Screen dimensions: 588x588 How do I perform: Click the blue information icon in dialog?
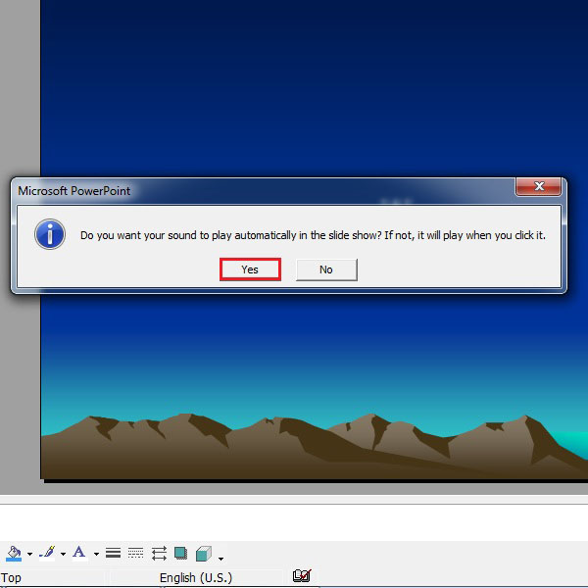[x=50, y=234]
